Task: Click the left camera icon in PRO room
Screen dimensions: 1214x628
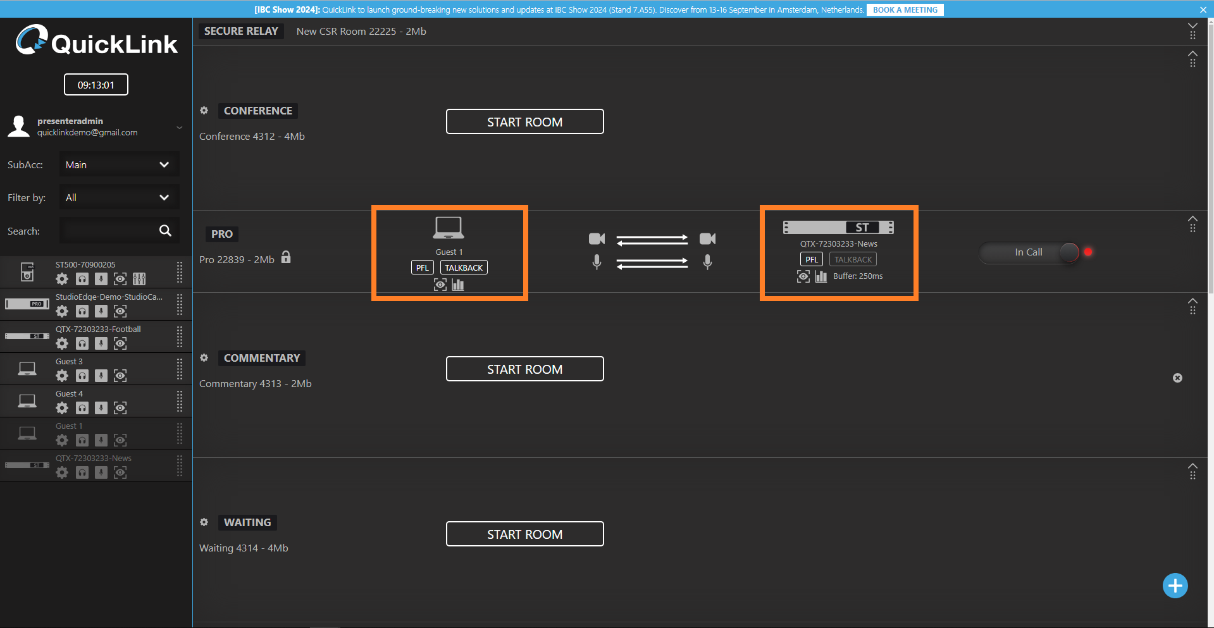Action: tap(597, 238)
